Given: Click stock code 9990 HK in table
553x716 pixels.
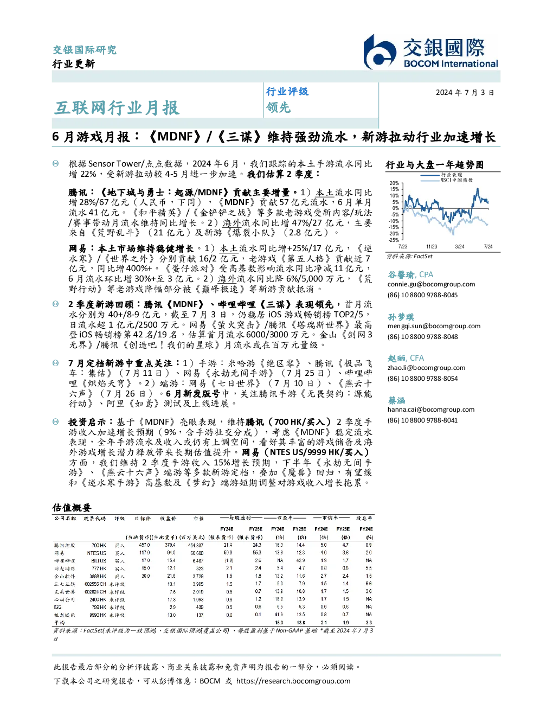Looking at the screenshot, I should (98, 615).
